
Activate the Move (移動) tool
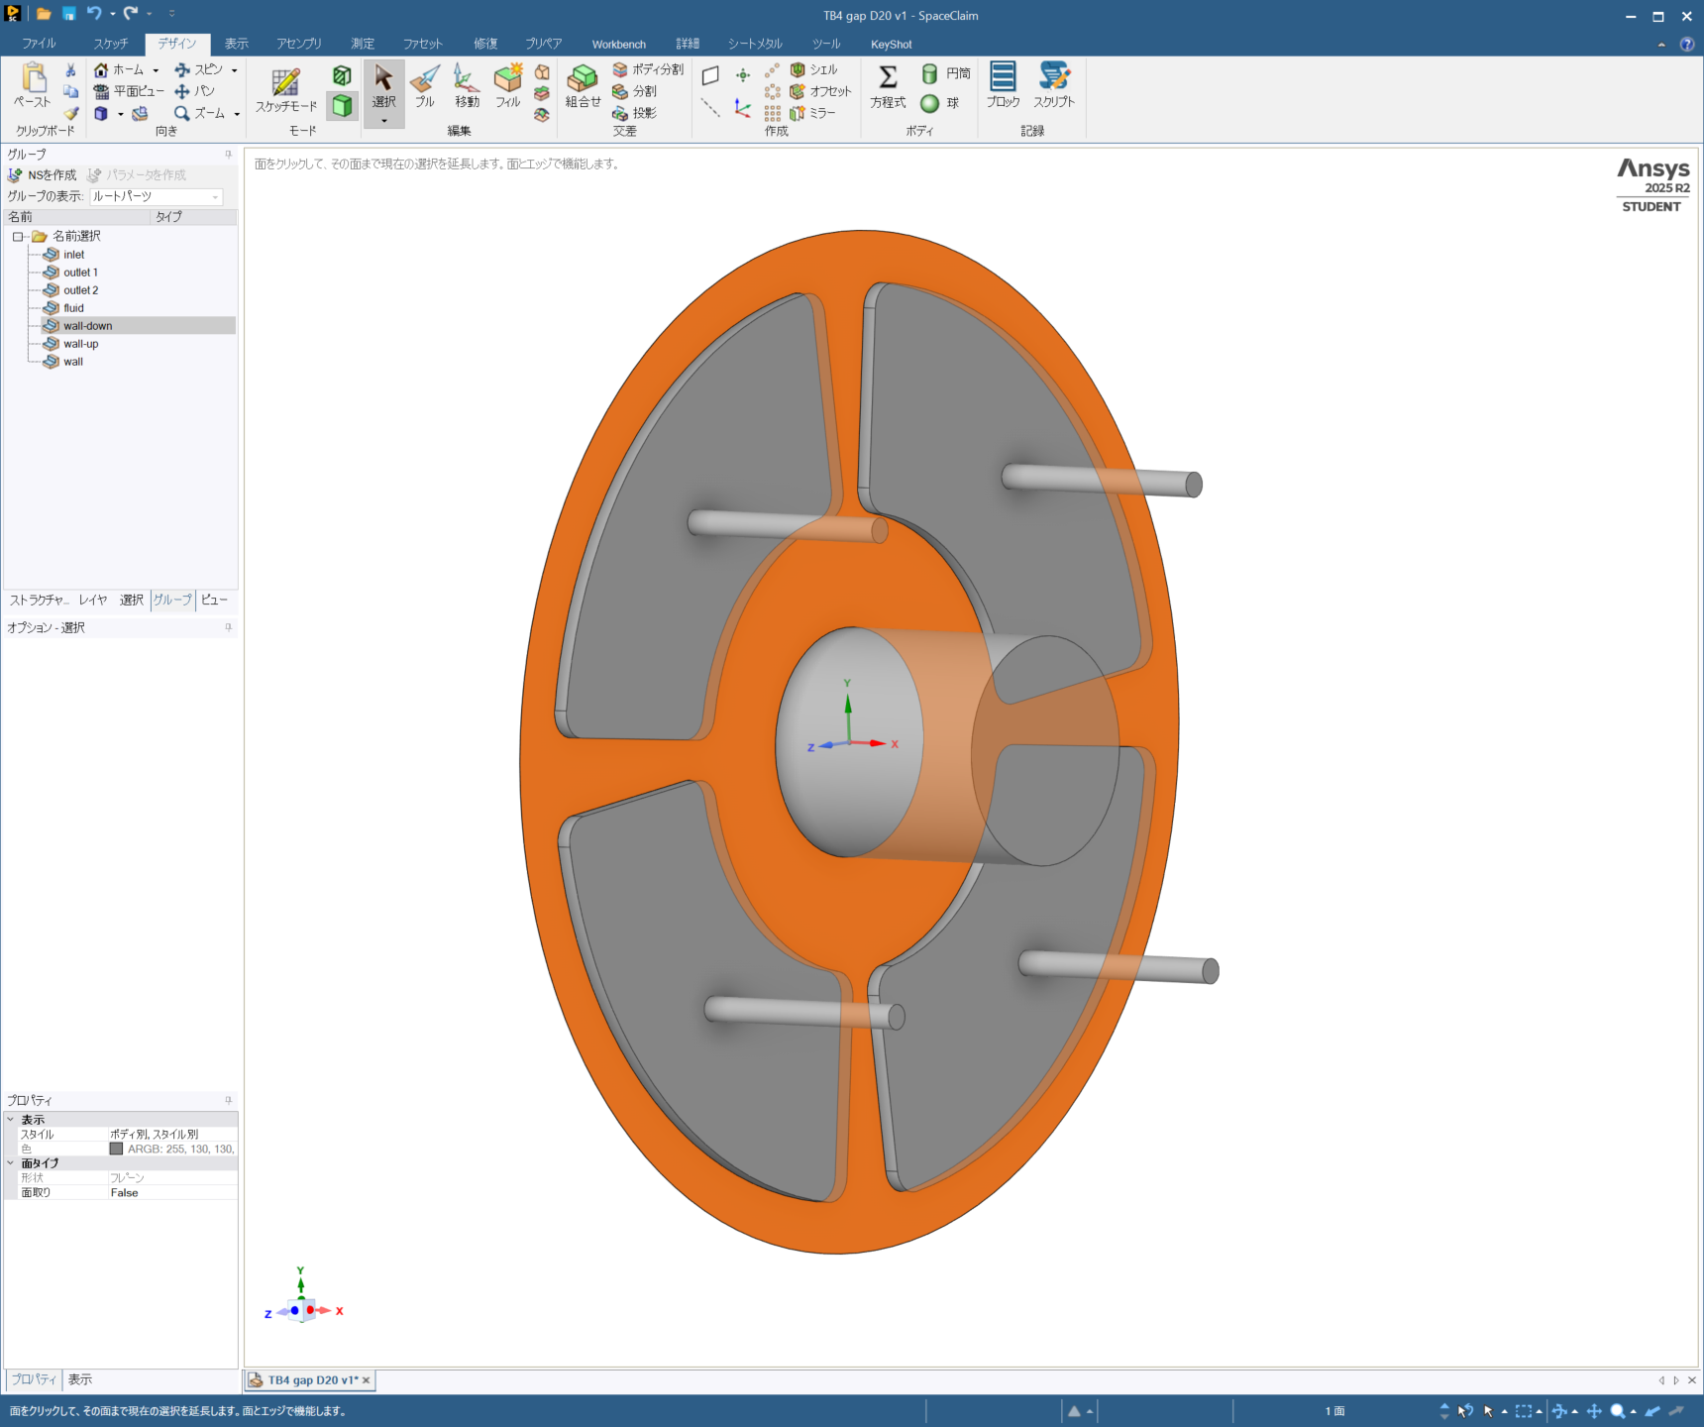pos(467,85)
